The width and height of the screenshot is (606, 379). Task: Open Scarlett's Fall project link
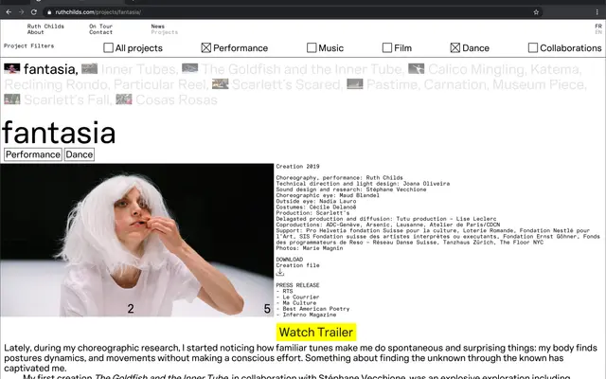pos(67,100)
